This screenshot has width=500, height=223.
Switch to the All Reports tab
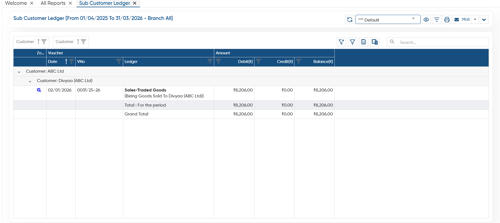coord(53,3)
